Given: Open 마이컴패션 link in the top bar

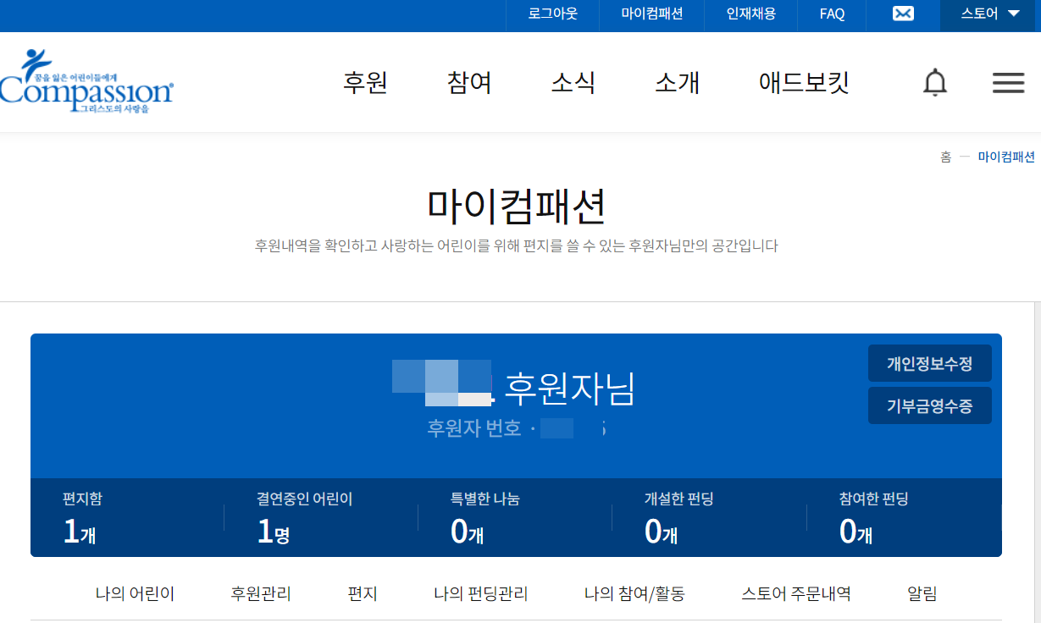Looking at the screenshot, I should 651,14.
